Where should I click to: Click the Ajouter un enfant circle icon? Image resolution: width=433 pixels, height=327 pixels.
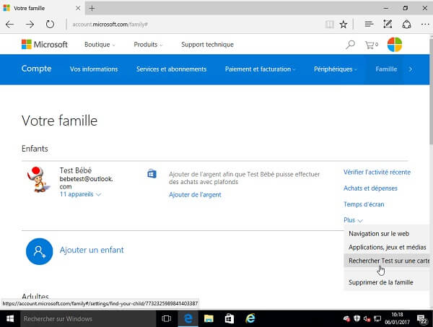(39, 251)
